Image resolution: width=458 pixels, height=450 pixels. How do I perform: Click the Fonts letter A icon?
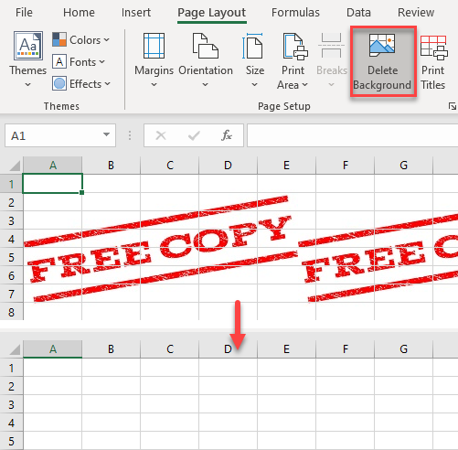pos(59,62)
